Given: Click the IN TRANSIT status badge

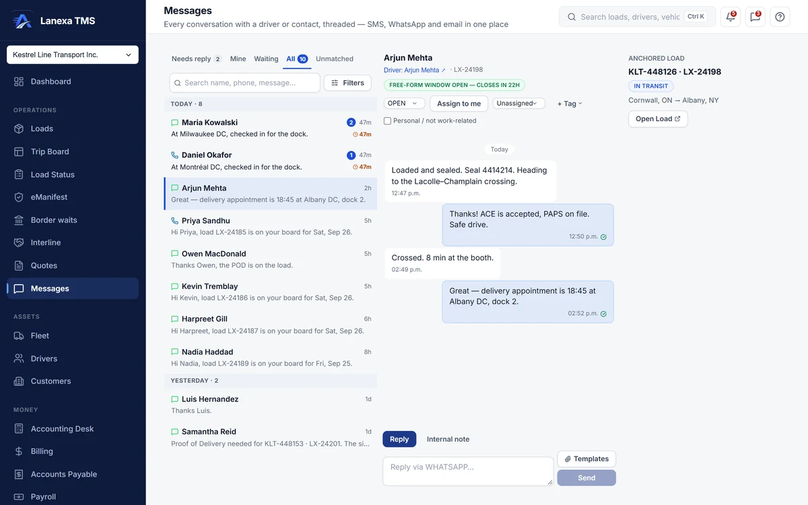Looking at the screenshot, I should click(651, 86).
